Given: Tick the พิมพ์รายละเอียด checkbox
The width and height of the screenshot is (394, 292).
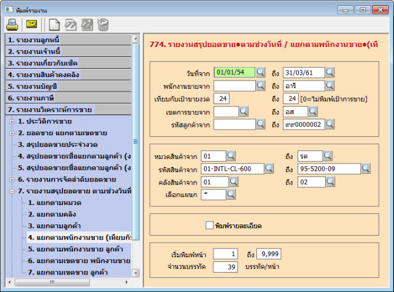Looking at the screenshot, I should pyautogui.click(x=209, y=225).
